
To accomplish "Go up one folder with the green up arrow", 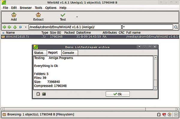I will click(15, 27).
